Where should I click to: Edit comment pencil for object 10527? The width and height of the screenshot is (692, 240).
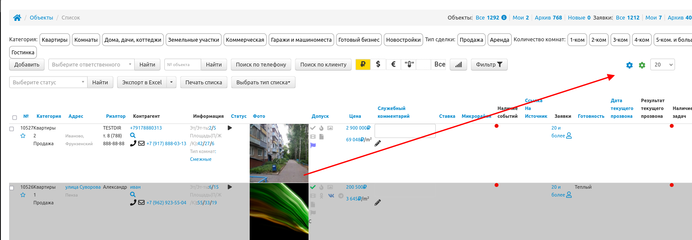click(x=378, y=143)
